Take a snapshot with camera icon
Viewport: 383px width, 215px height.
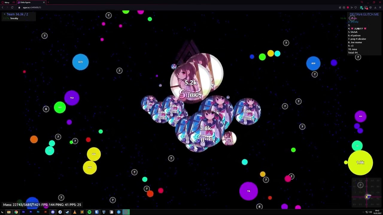pos(344,7)
